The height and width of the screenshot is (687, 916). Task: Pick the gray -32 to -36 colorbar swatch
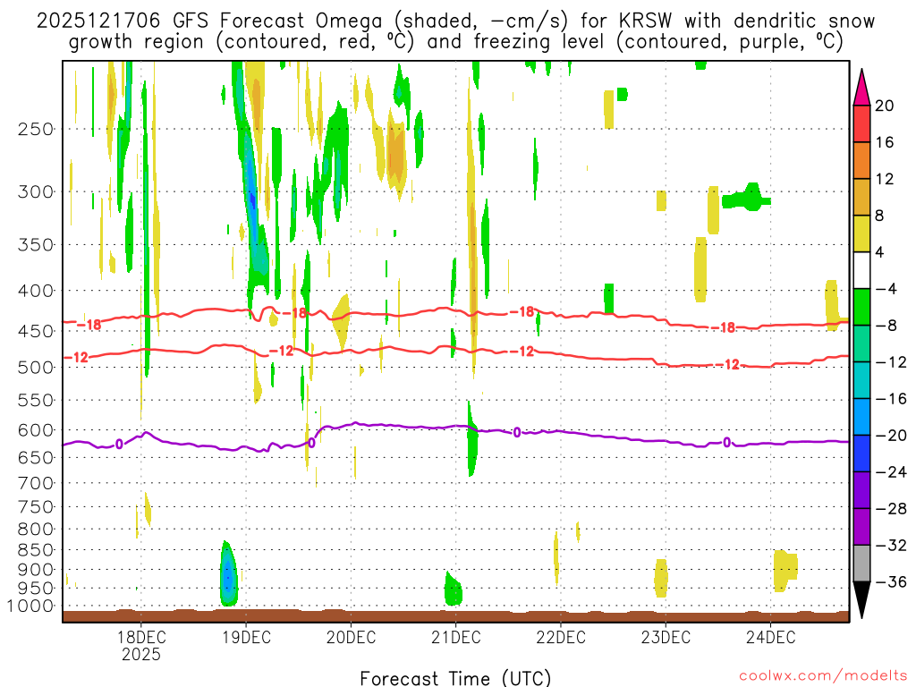861,564
